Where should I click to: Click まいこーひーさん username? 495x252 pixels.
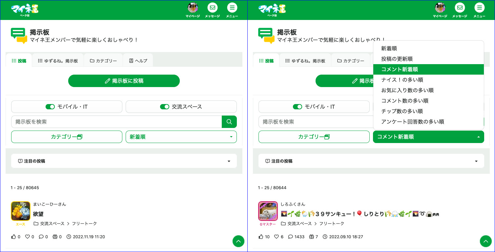50,204
